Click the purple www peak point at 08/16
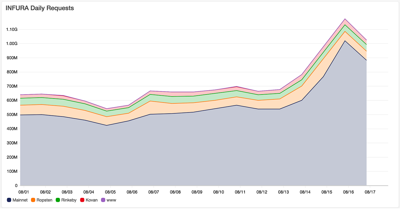 345,19
